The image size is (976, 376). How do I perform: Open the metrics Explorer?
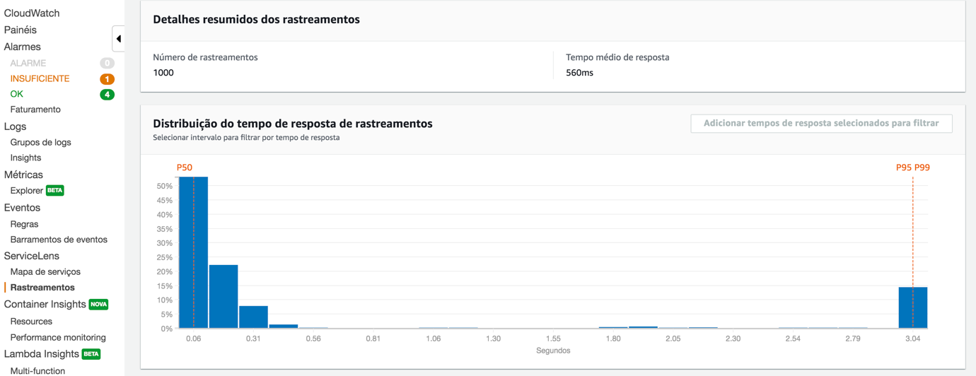pos(27,191)
